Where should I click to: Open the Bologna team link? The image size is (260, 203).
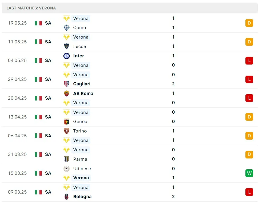(x=82, y=197)
